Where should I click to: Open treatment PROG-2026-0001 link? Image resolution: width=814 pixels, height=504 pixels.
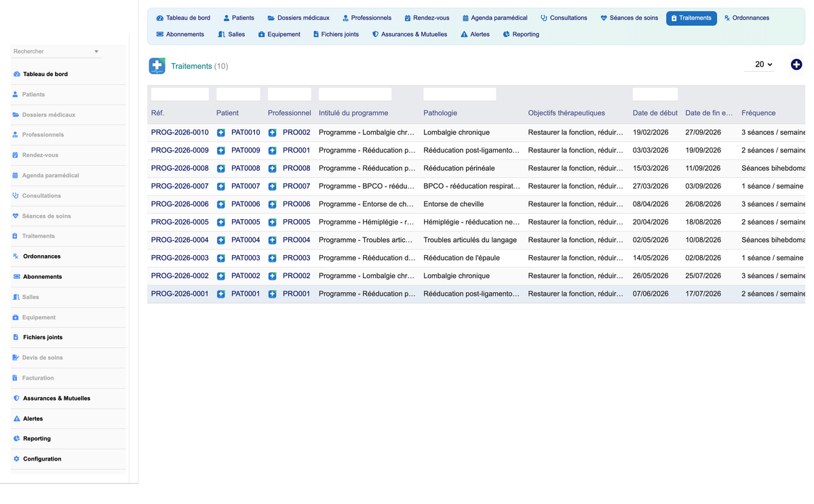point(180,294)
